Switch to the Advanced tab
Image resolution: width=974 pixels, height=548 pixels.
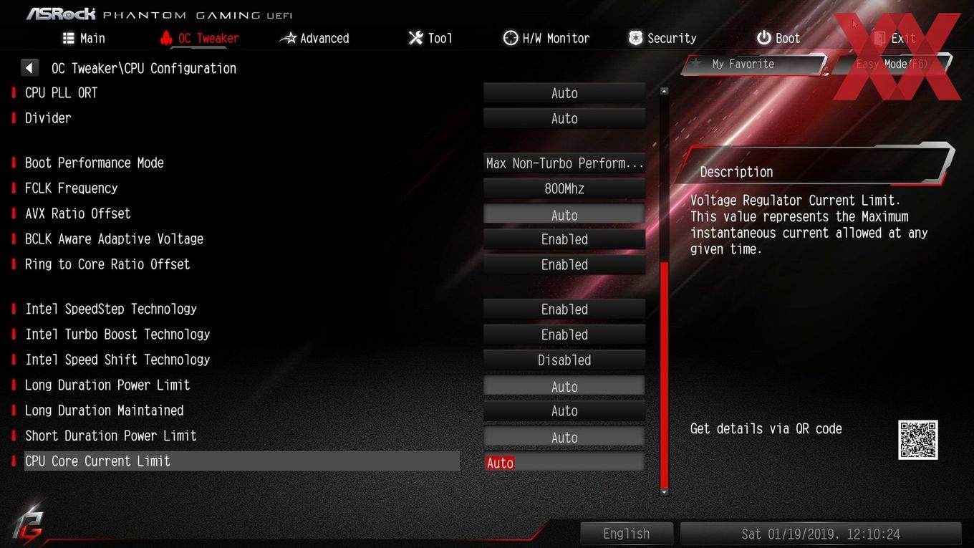click(314, 39)
